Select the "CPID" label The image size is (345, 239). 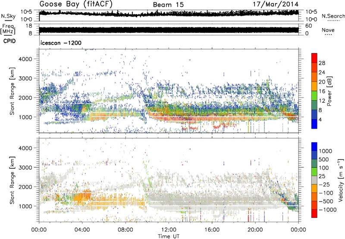9,41
